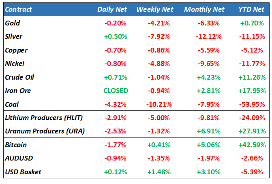Select the Silver daily net +0.50% cell
This screenshot has width=272, height=184.
click(x=116, y=36)
